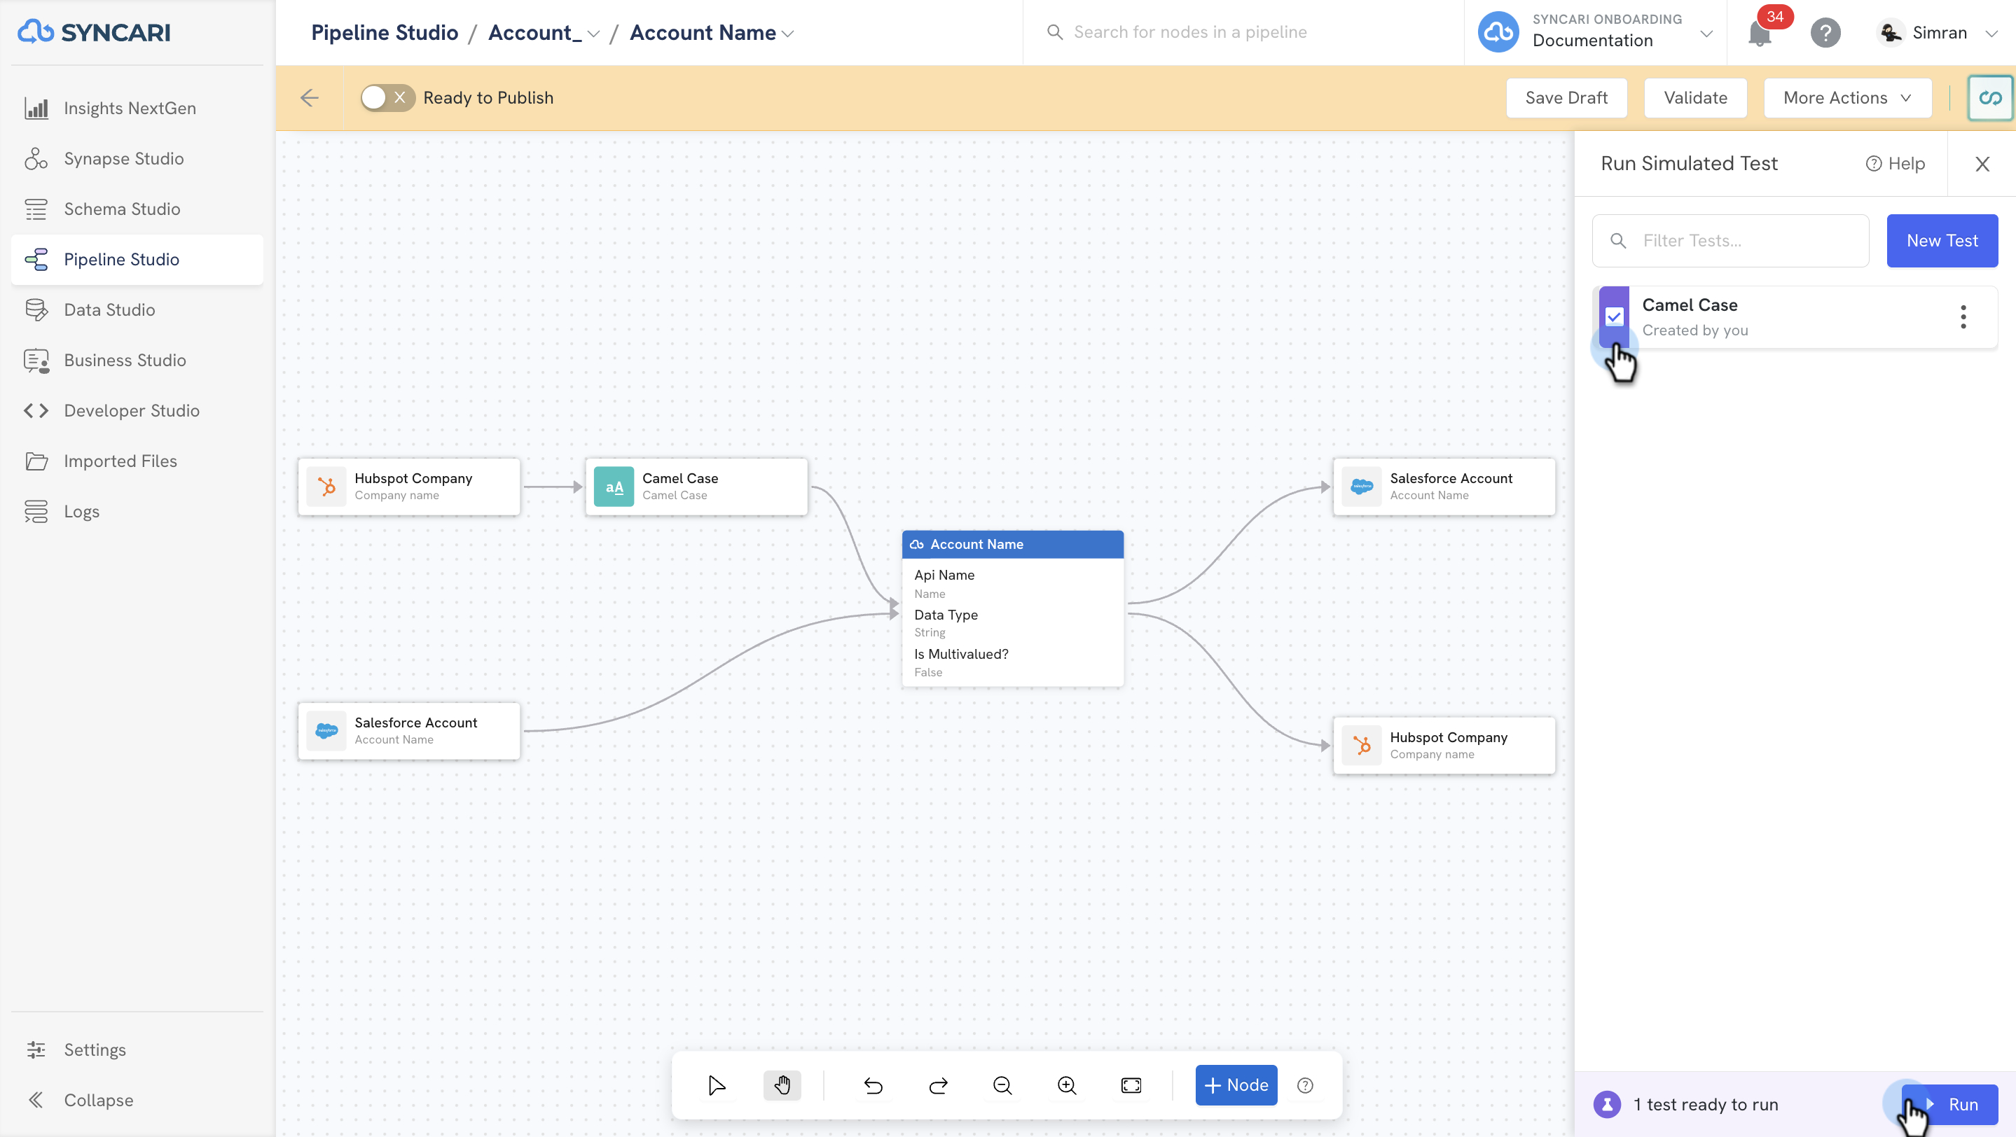Screen dimensions: 2016x1137
Task: Open Help in Run Simulated Test panel
Action: point(1896,163)
